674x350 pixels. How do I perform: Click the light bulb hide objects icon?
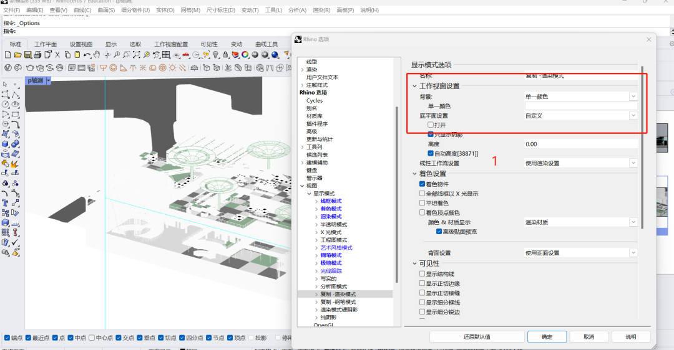click(216, 55)
